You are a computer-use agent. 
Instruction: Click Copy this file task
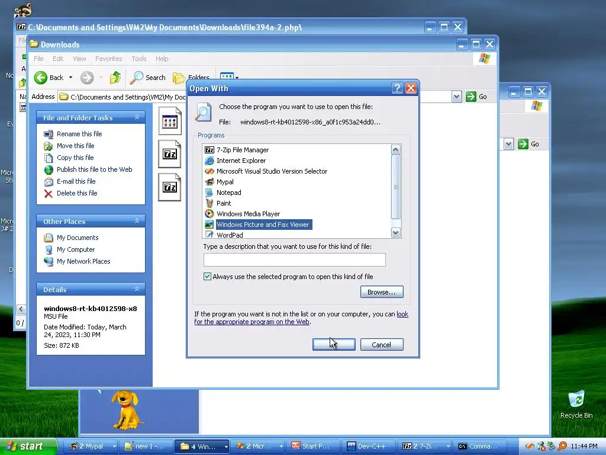[x=75, y=158]
